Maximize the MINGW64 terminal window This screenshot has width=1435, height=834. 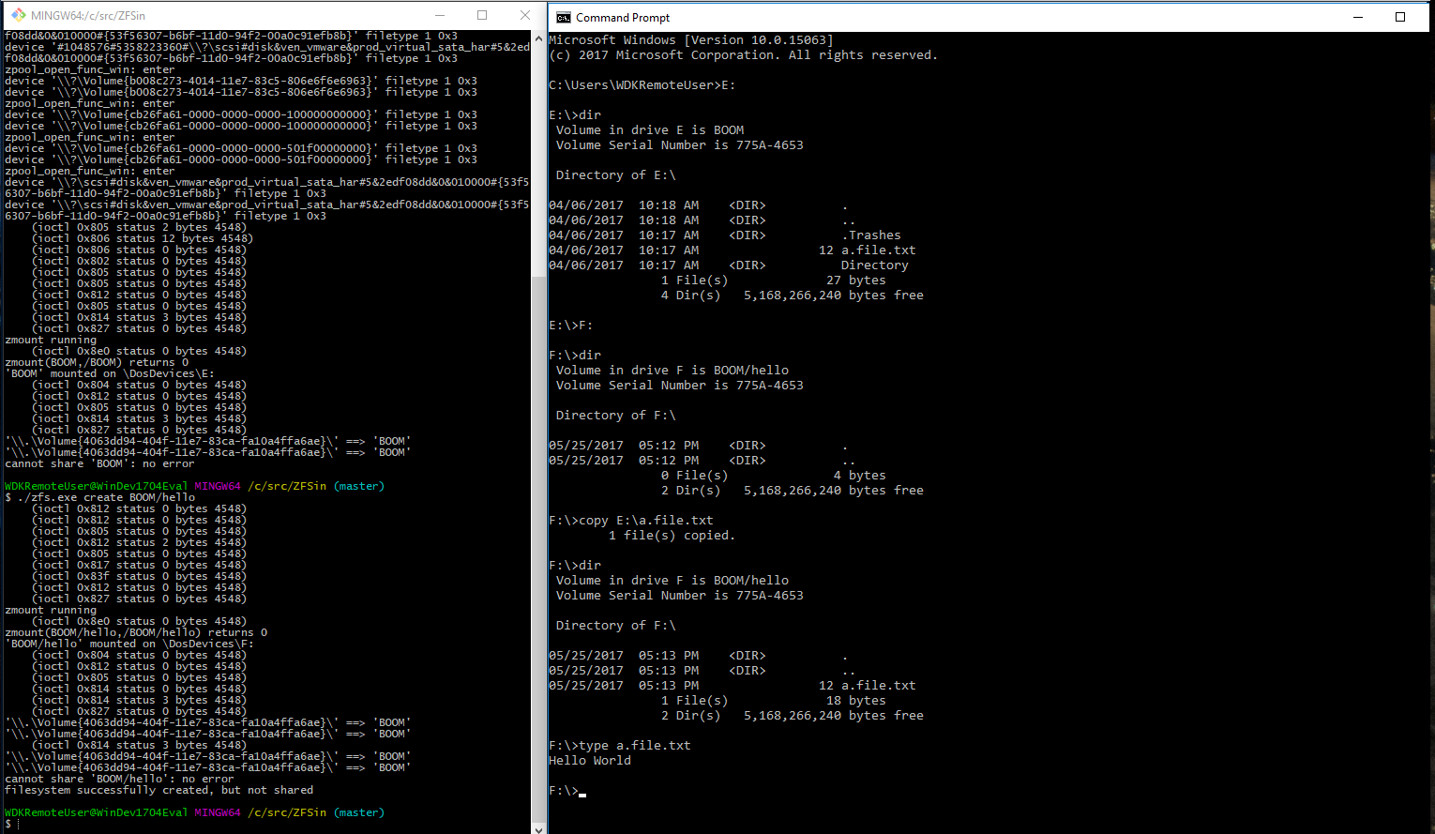pos(482,15)
